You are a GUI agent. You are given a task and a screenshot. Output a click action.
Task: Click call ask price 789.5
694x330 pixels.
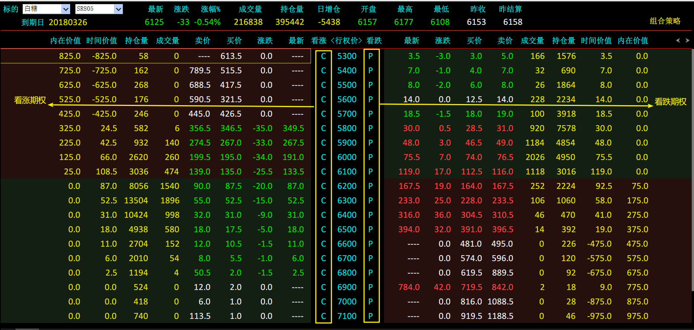click(200, 71)
